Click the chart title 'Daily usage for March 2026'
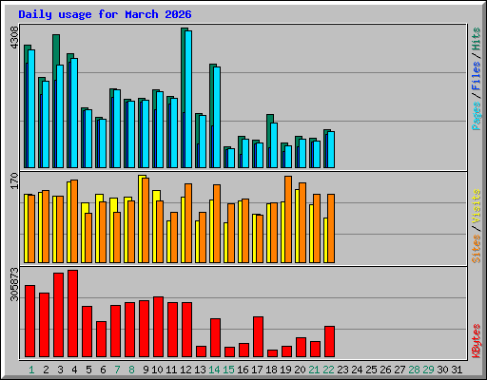The width and height of the screenshot is (487, 380). 105,14
